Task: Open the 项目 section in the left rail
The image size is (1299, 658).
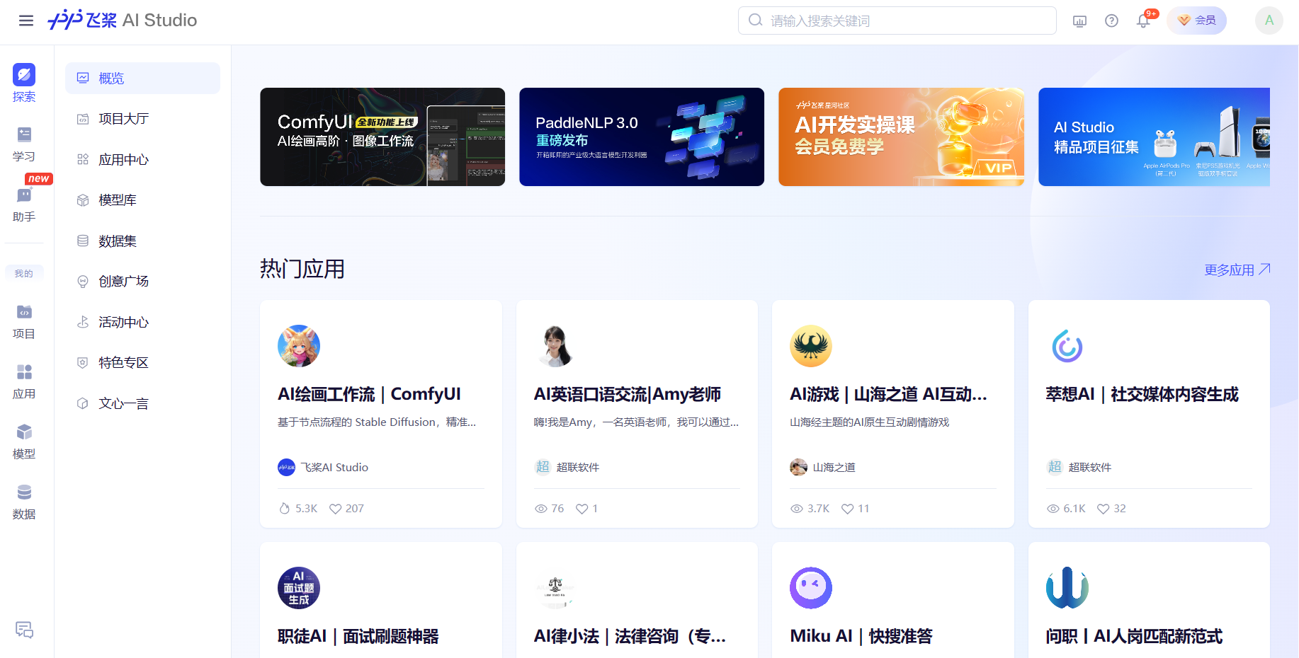Action: click(24, 321)
